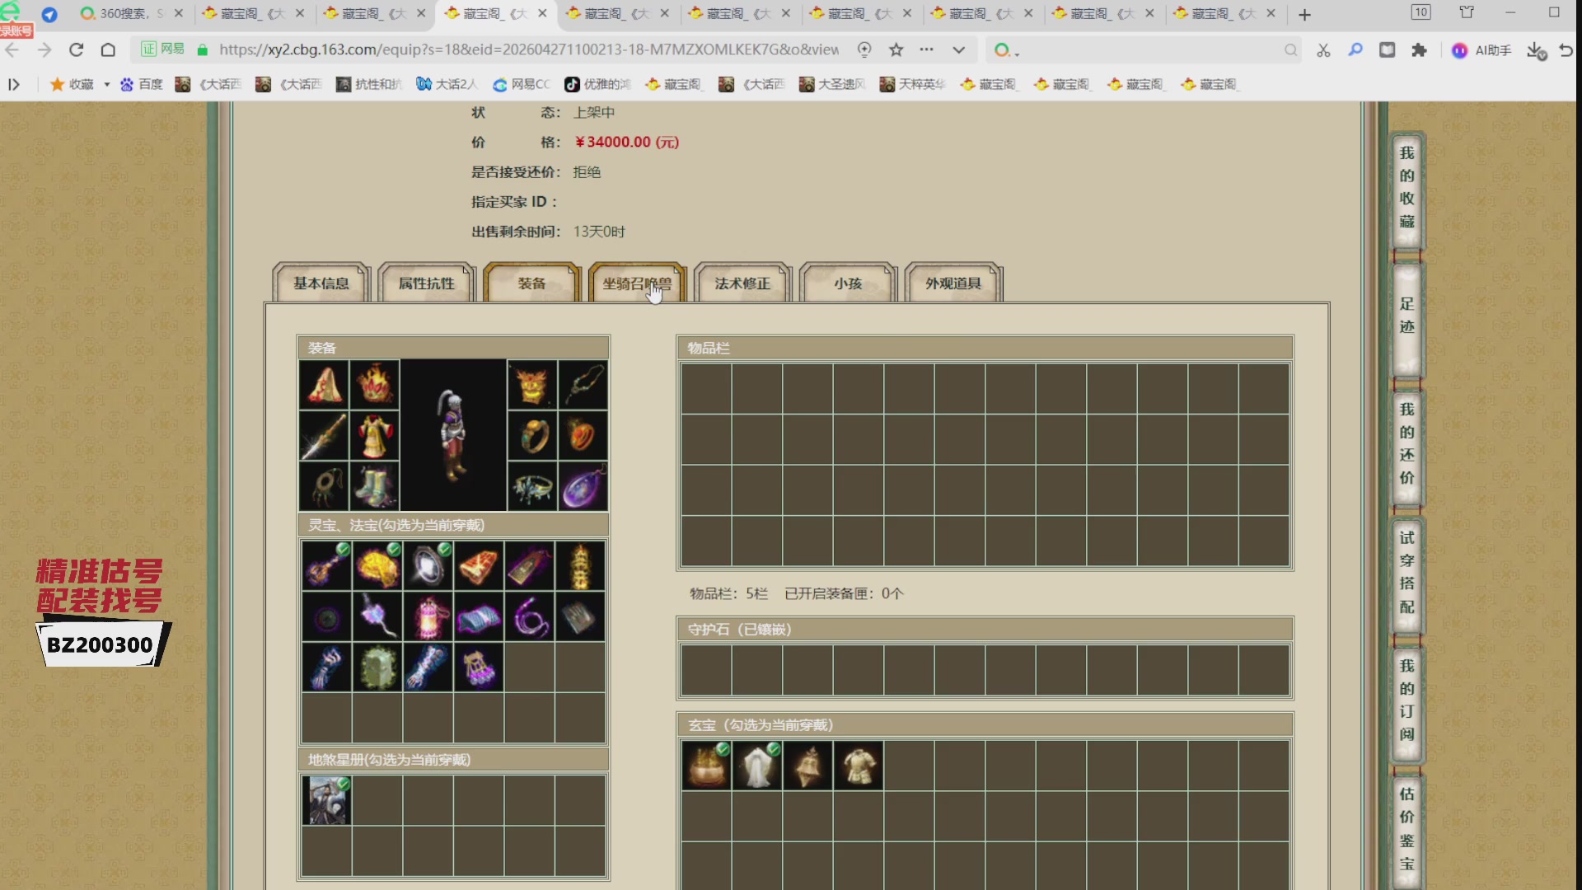Viewport: 1582px width, 890px height.
Task: Click the checked golden cloud treasure
Action: (x=377, y=565)
